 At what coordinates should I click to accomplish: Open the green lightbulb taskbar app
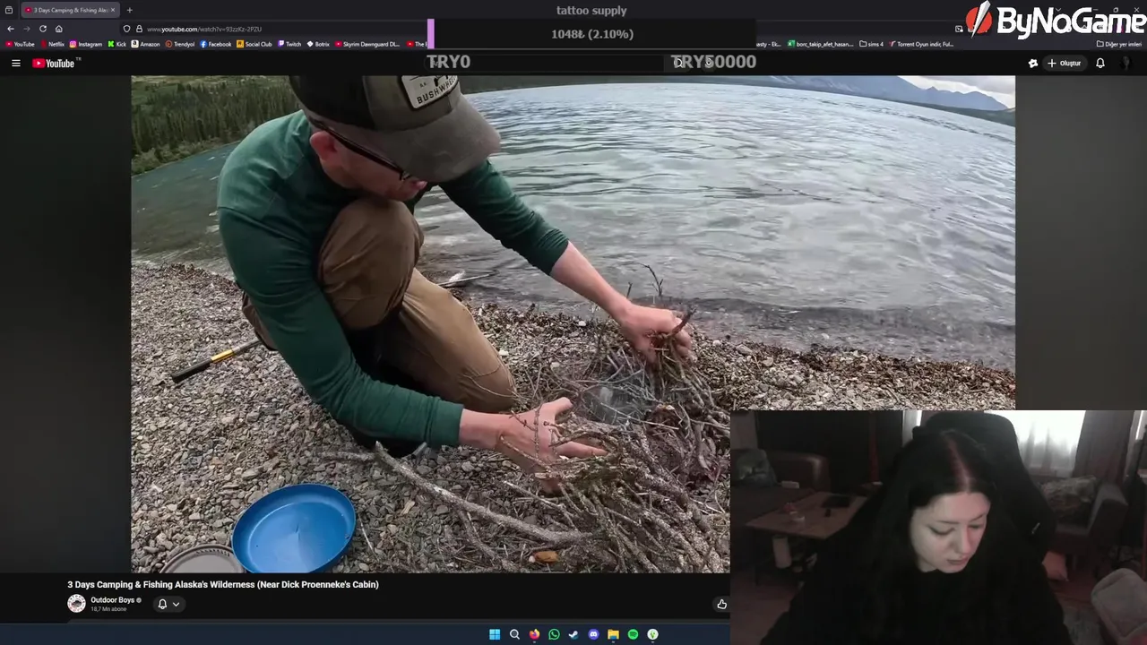[652, 634]
